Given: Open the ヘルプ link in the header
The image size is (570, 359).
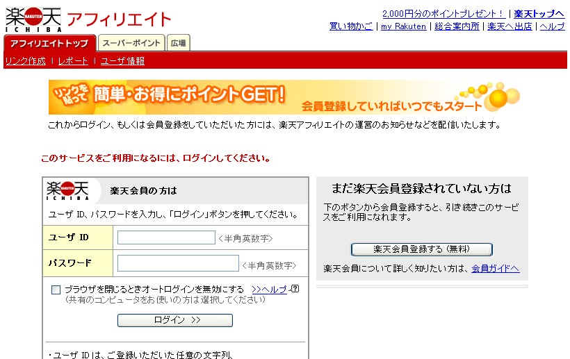Looking at the screenshot, I should click(x=552, y=26).
